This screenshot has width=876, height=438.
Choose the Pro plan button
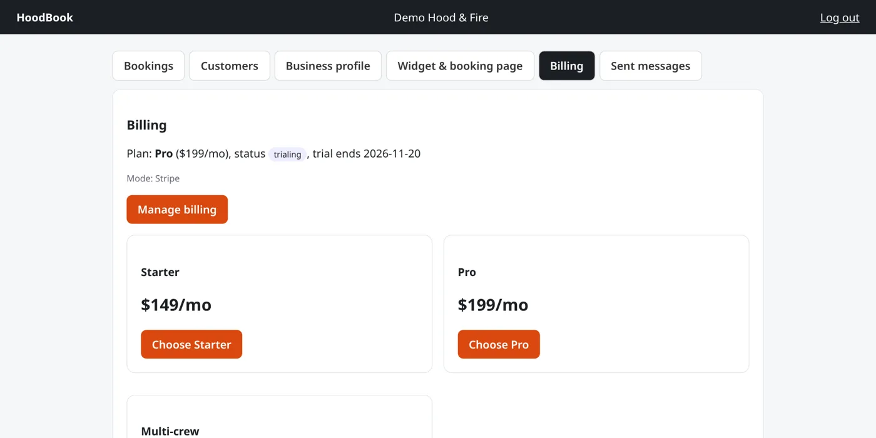(x=499, y=344)
